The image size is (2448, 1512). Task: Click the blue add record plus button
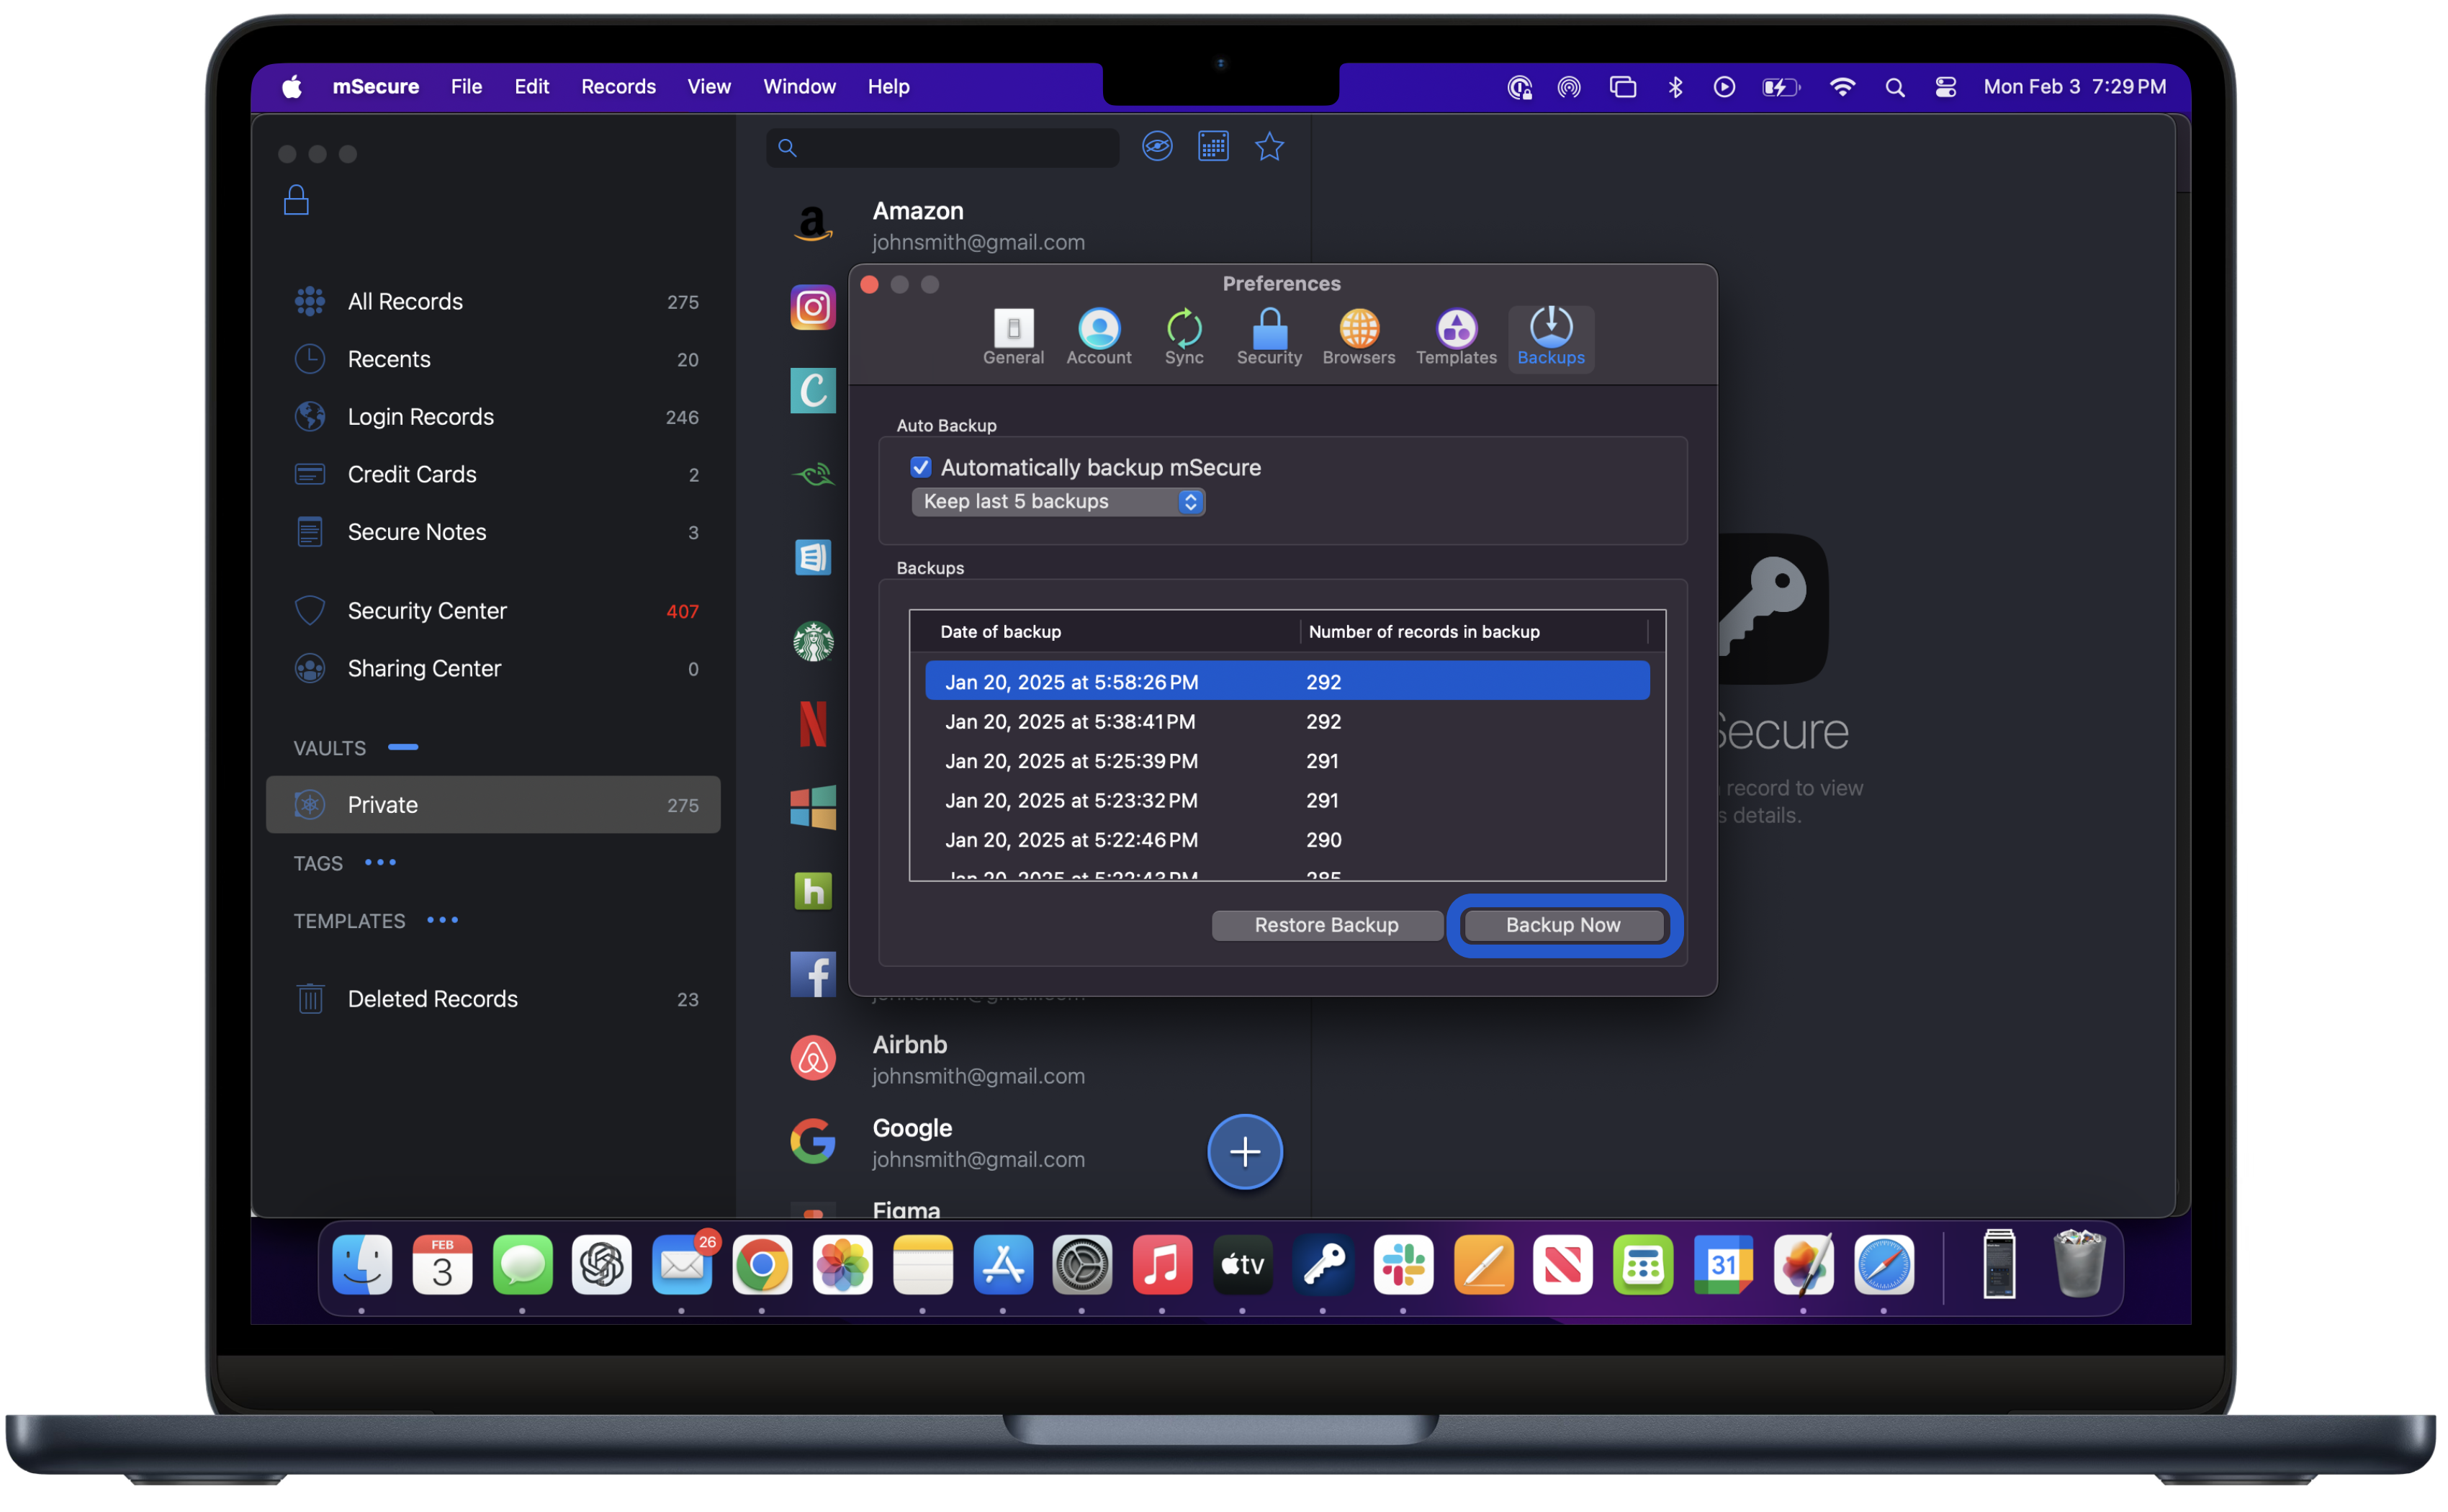click(x=1244, y=1152)
